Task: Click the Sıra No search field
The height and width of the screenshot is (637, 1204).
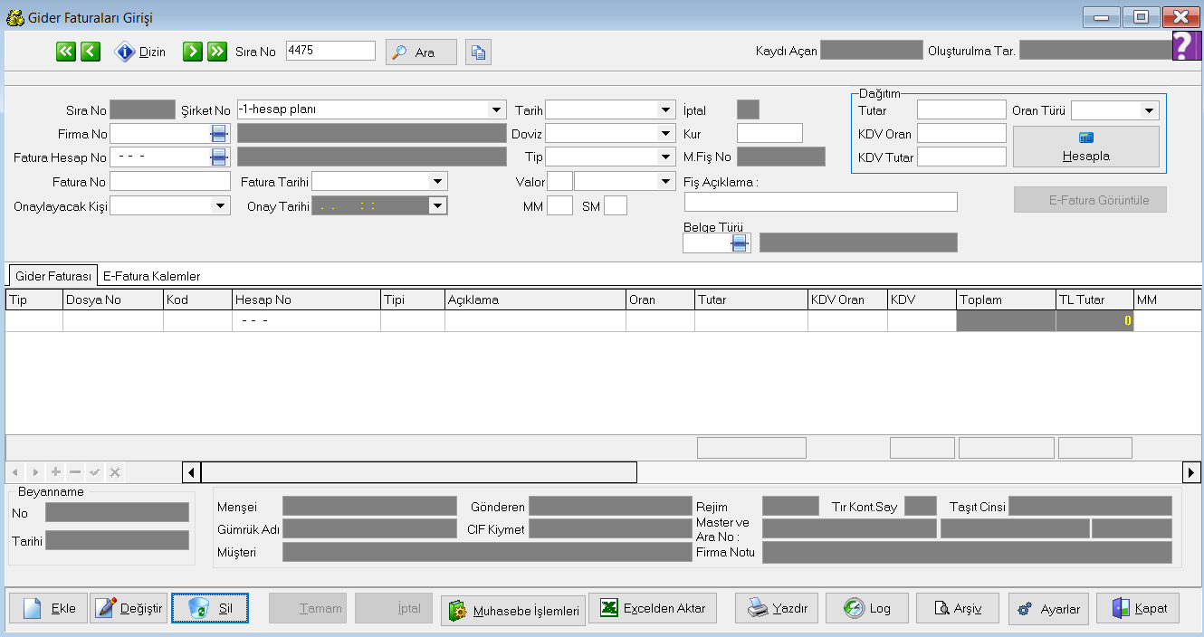Action: tap(330, 51)
